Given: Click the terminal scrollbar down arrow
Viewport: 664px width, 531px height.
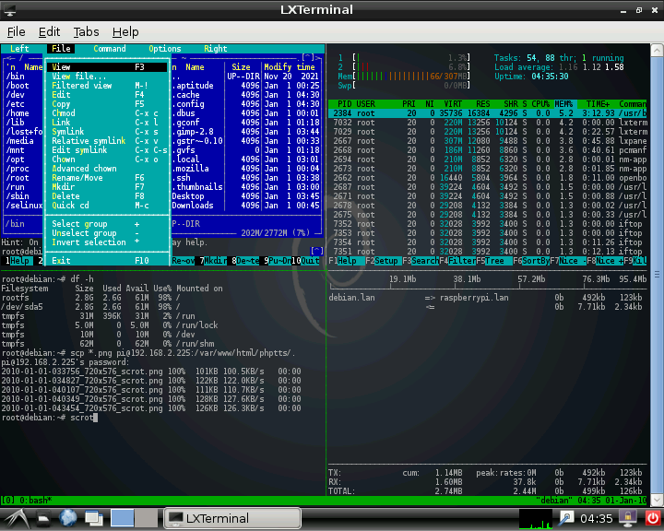Looking at the screenshot, I should coord(657,500).
